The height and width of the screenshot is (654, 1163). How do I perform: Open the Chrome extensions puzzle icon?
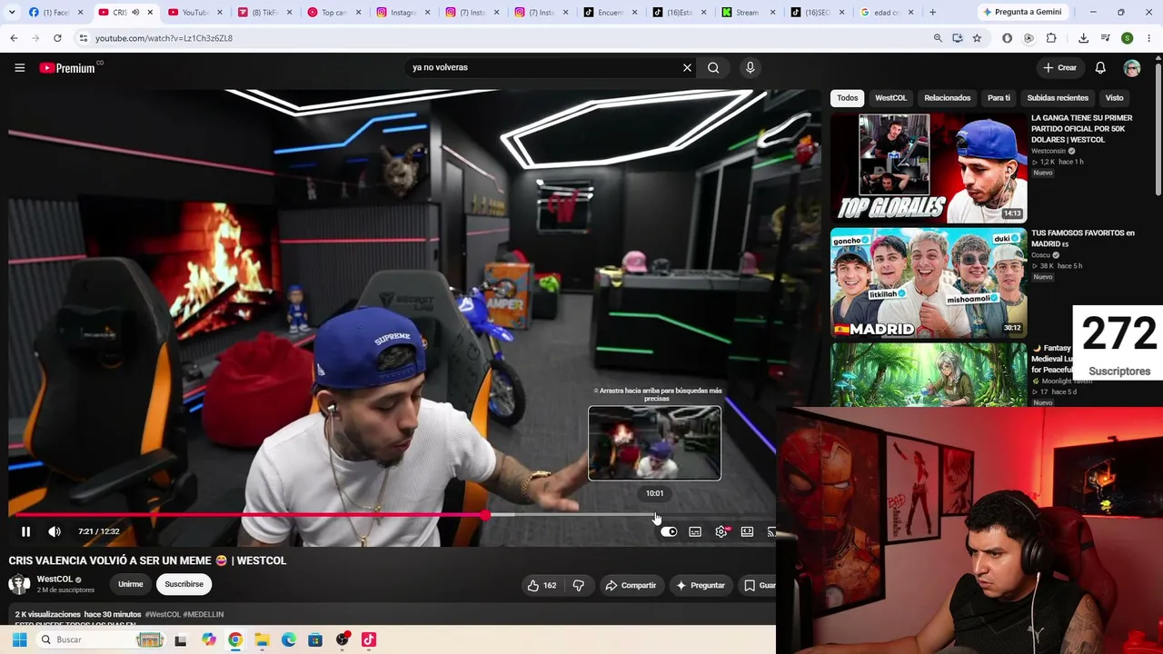coord(1051,38)
